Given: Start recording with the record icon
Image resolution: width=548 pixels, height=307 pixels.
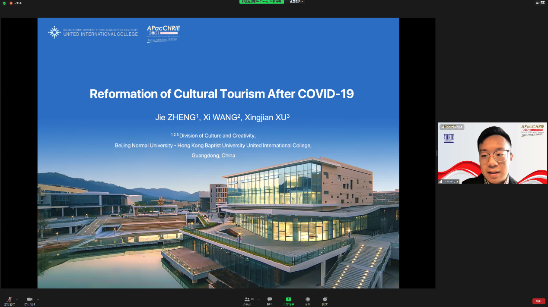Looking at the screenshot, I should pos(308,299).
